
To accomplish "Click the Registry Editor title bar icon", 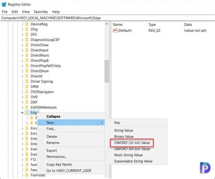I will (4, 5).
